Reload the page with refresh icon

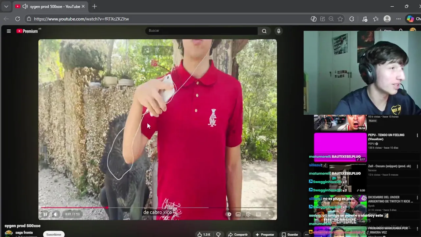coord(18,19)
